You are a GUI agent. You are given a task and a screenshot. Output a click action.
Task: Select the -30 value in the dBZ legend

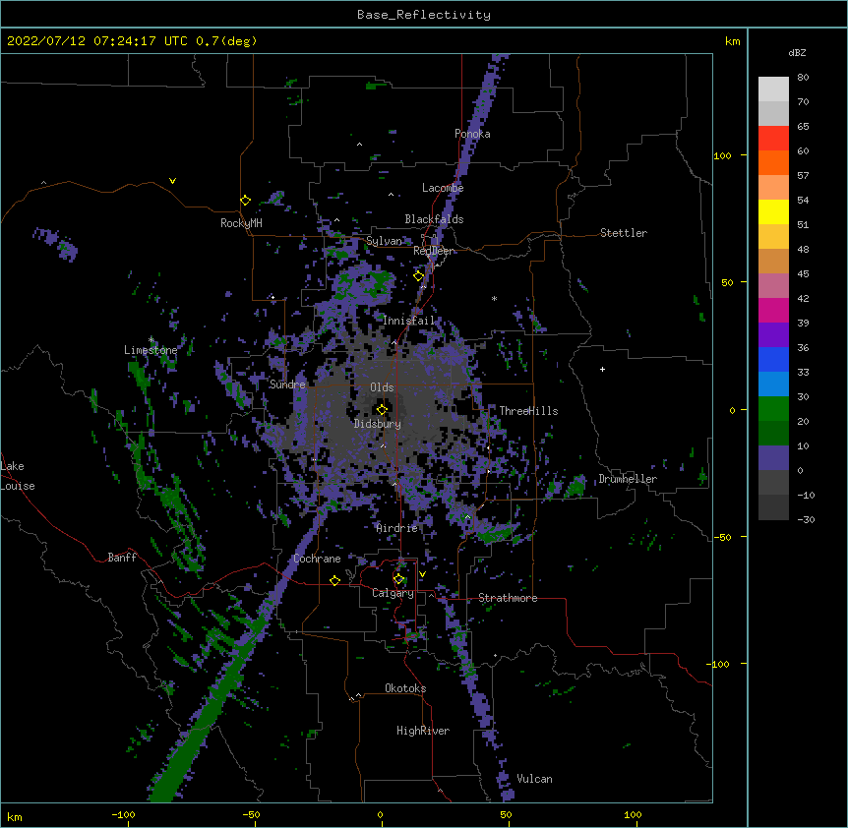(806, 519)
